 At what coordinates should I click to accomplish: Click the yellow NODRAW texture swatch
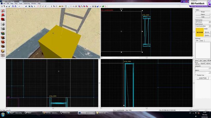(x=199, y=32)
